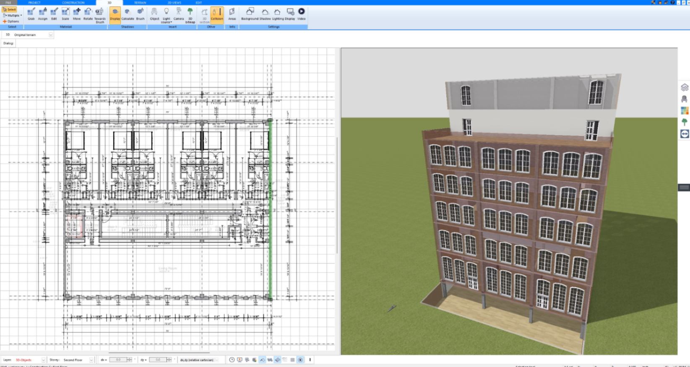Click the dx value input field
The image size is (690, 367).
tap(118, 360)
